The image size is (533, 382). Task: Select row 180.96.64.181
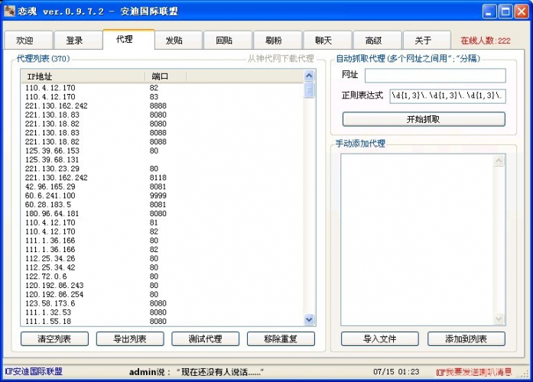(162, 214)
